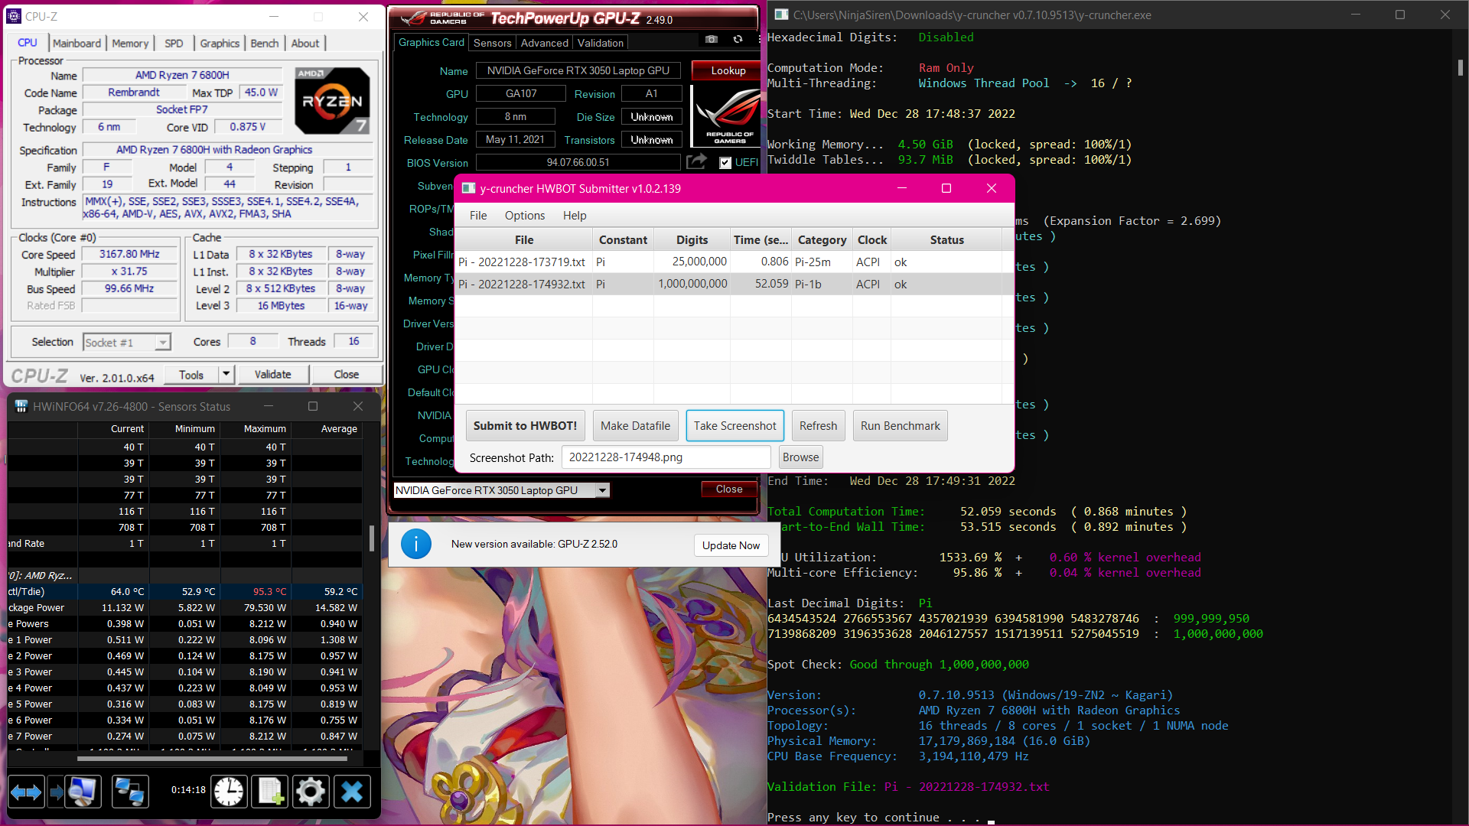Select Pi - 20221228-174932.txt row
This screenshot has height=826, width=1469.
(728, 284)
